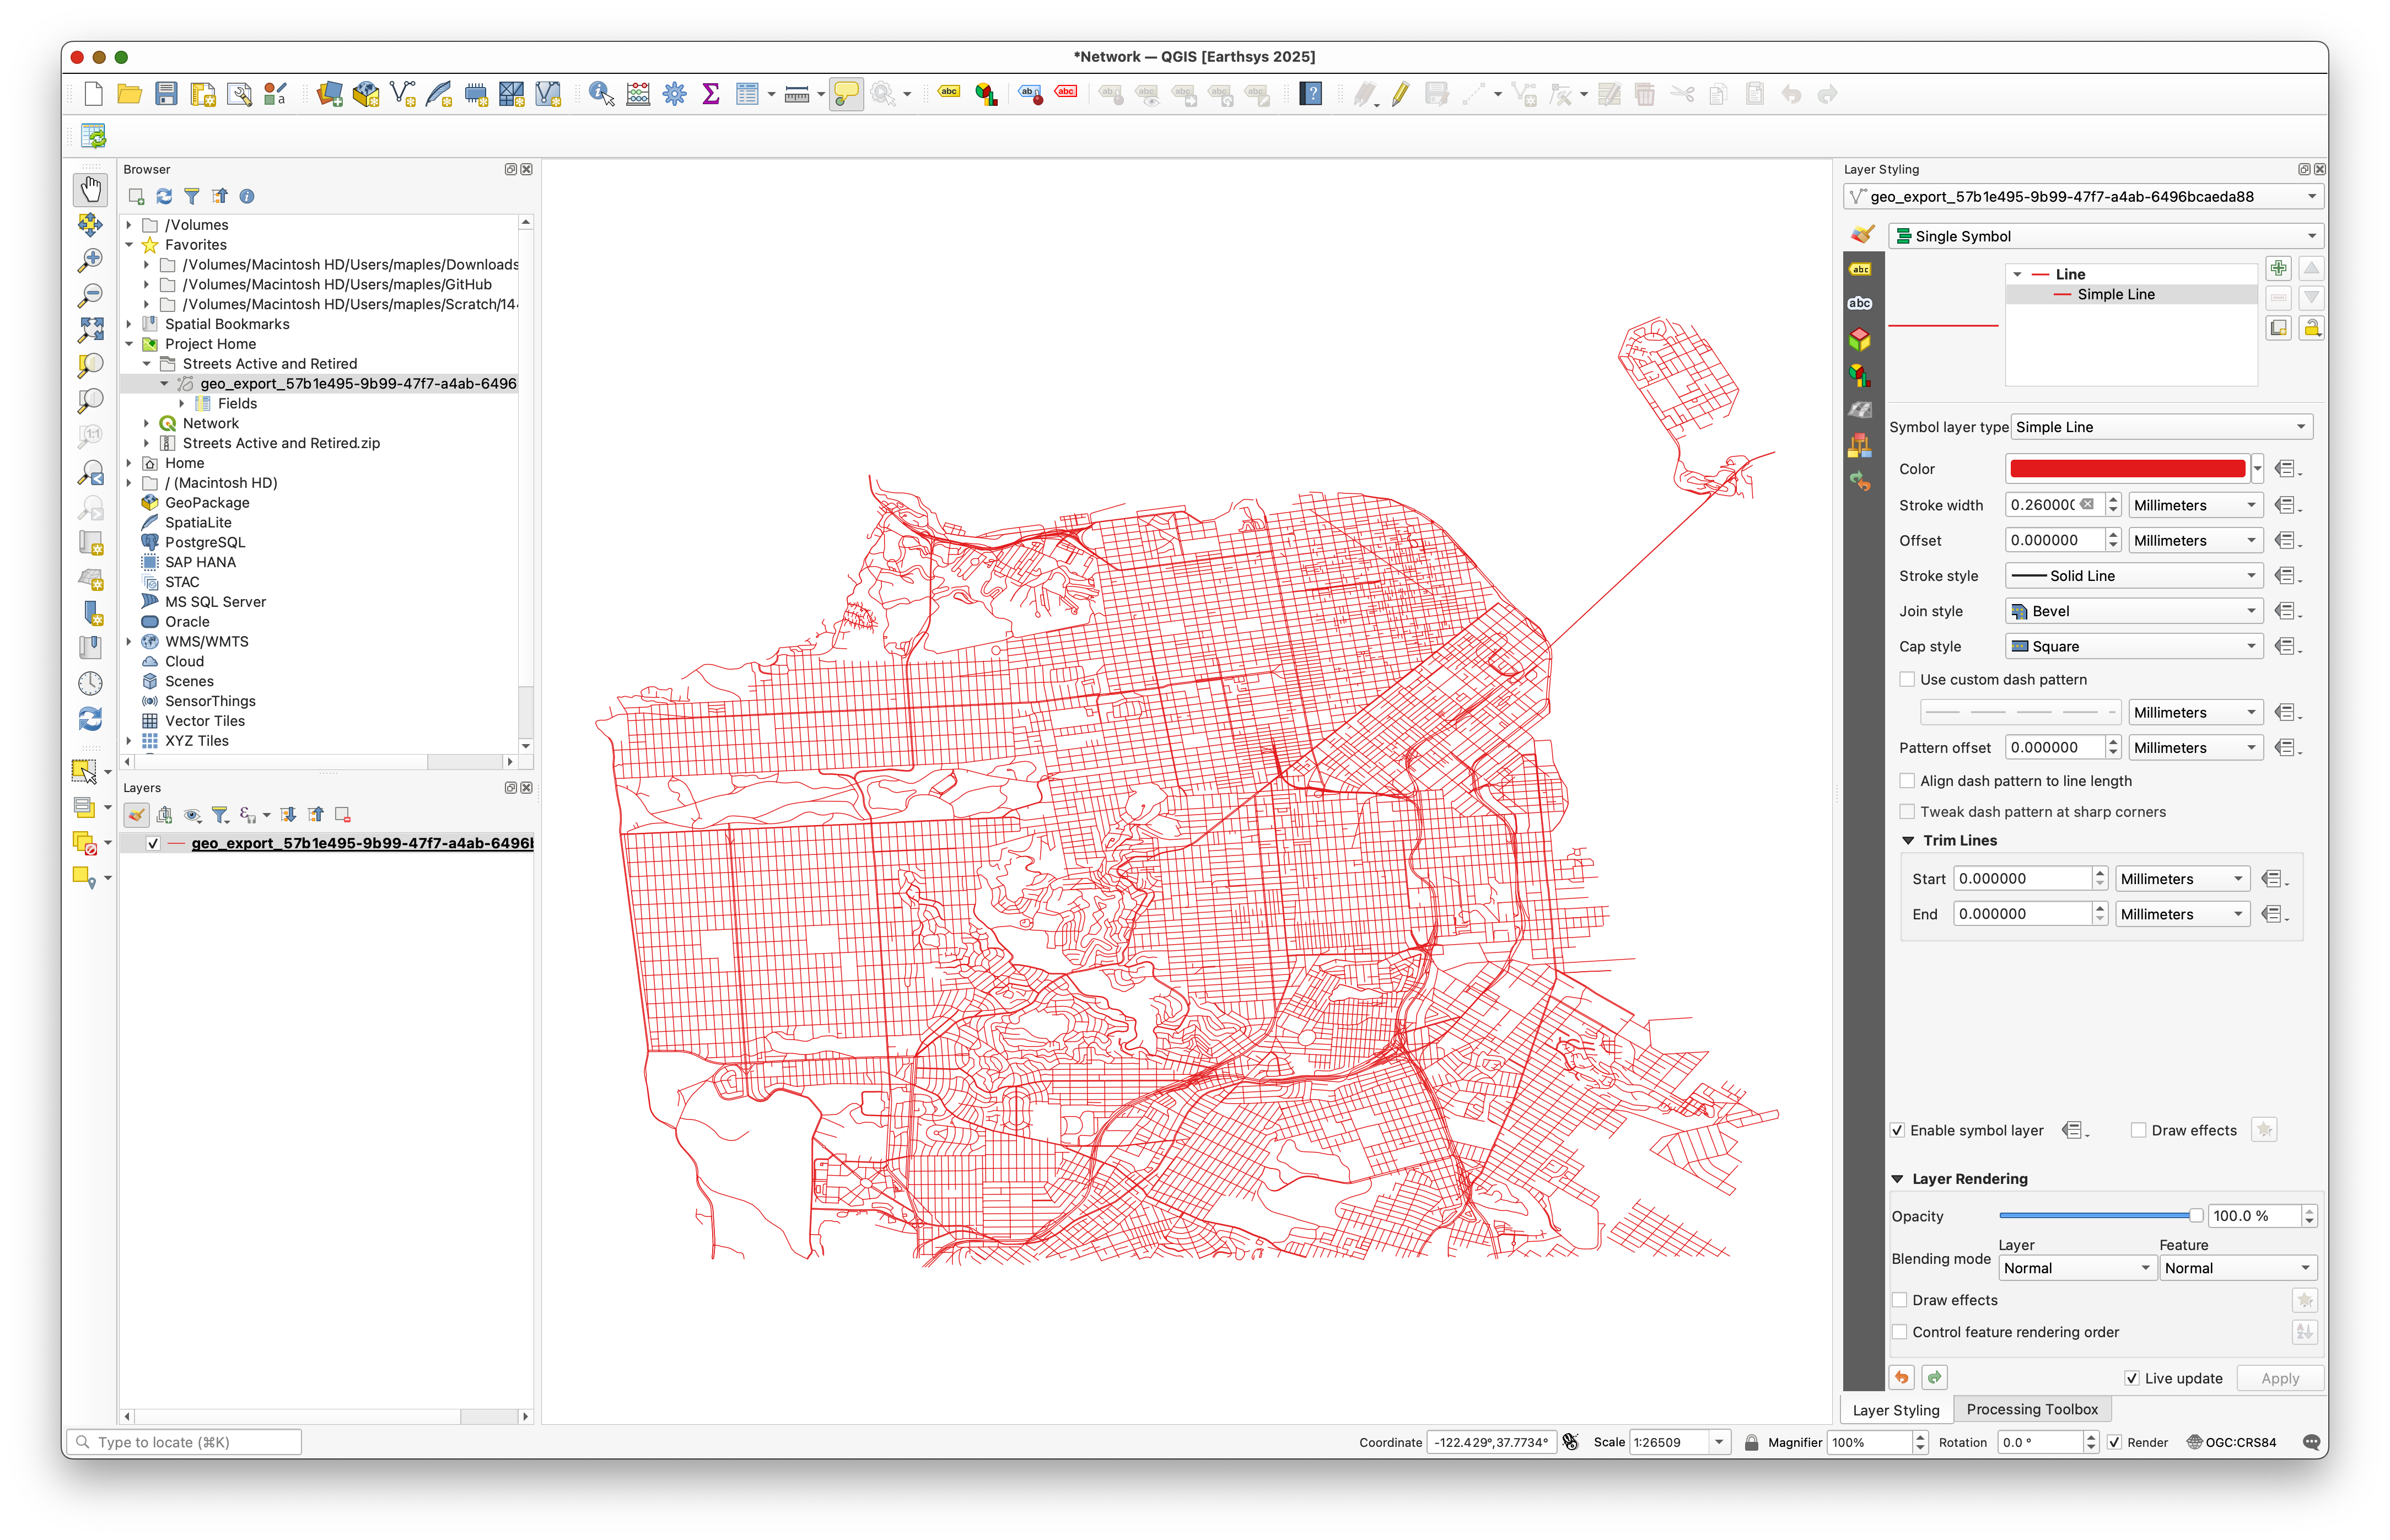Click the Type to locate search field
Viewport: 2390px width, 1540px height.
[185, 1442]
